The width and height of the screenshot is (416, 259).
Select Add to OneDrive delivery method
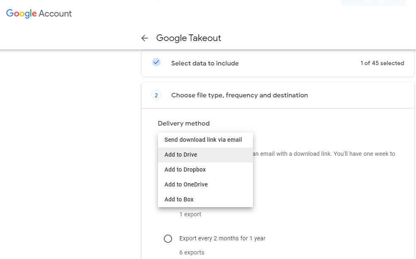pyautogui.click(x=205, y=184)
